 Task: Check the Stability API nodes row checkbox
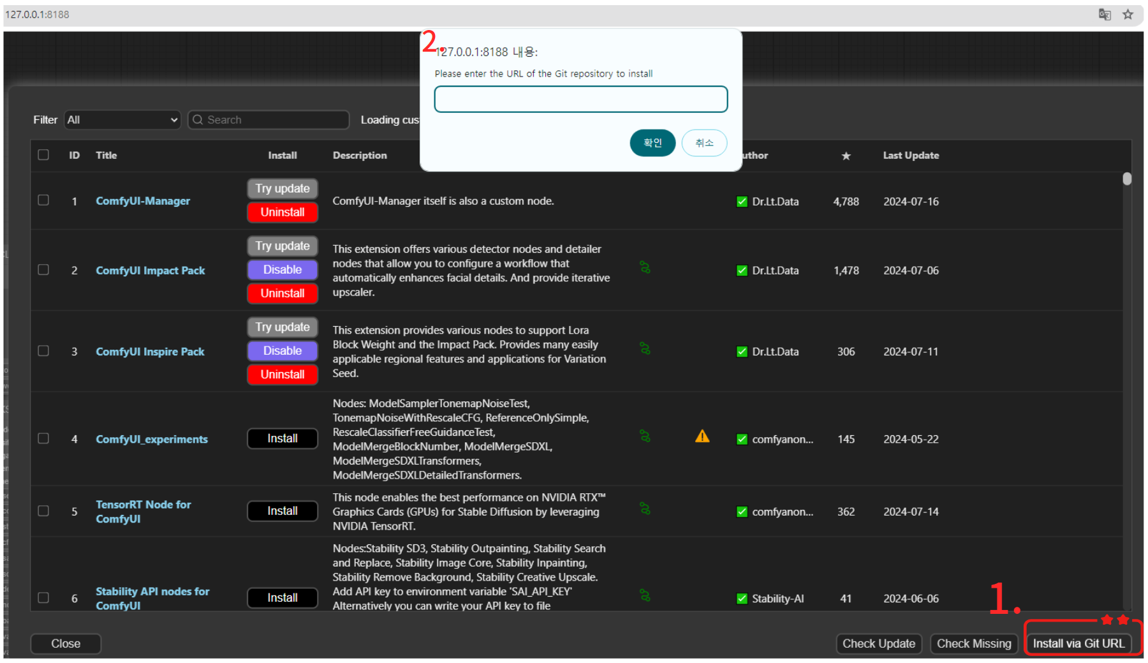point(43,597)
